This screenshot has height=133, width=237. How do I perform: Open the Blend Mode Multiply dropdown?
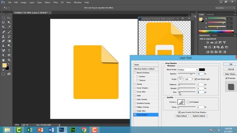tap(188, 70)
